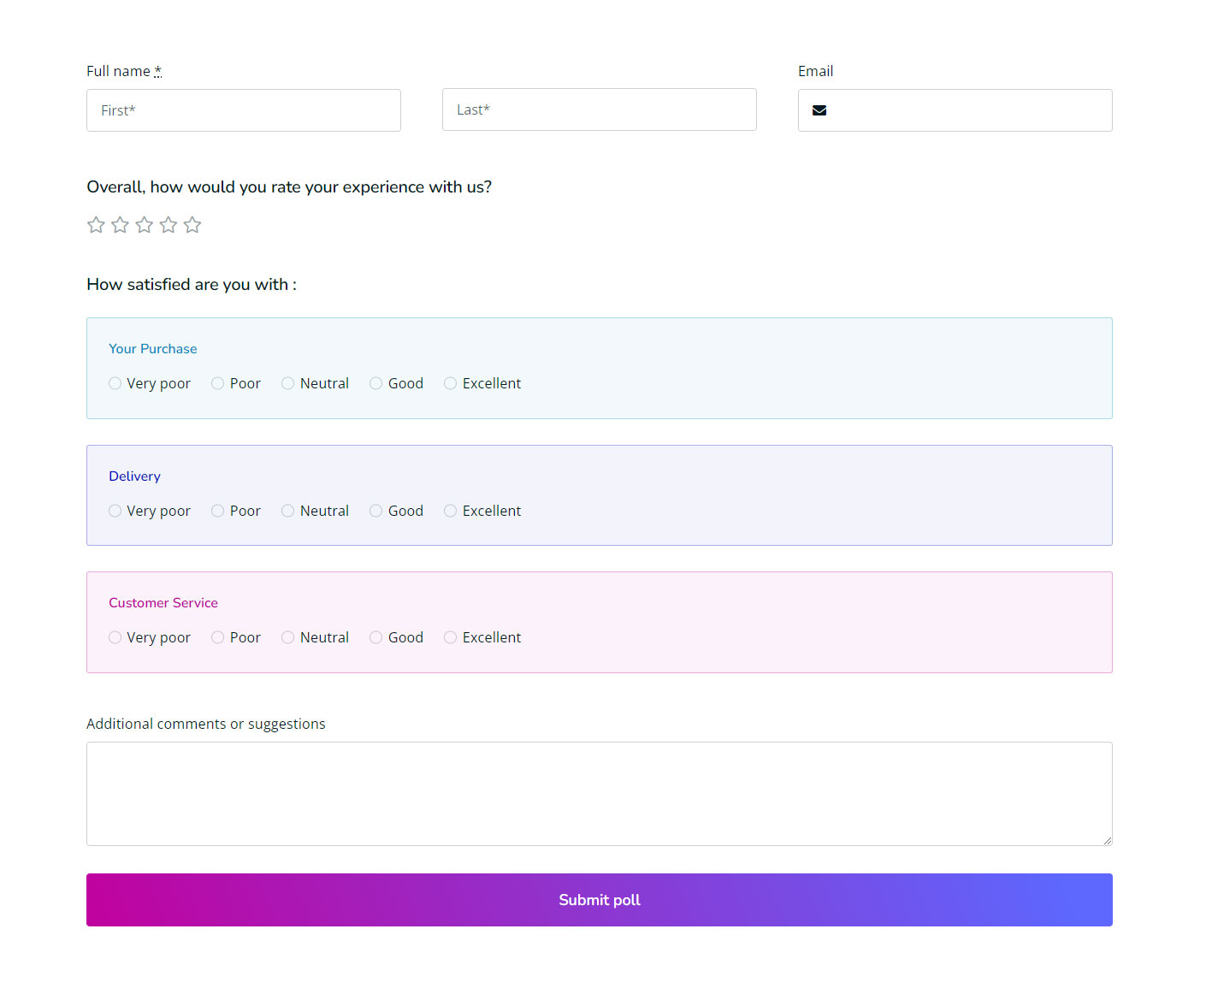
Task: Select Good for Your Purchase
Action: tap(375, 383)
